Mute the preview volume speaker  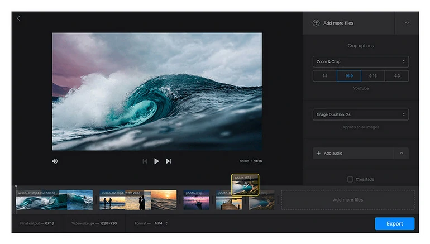point(55,161)
